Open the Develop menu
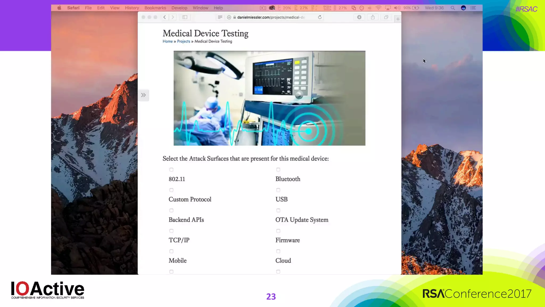Viewport: 545px width, 307px height. (179, 8)
